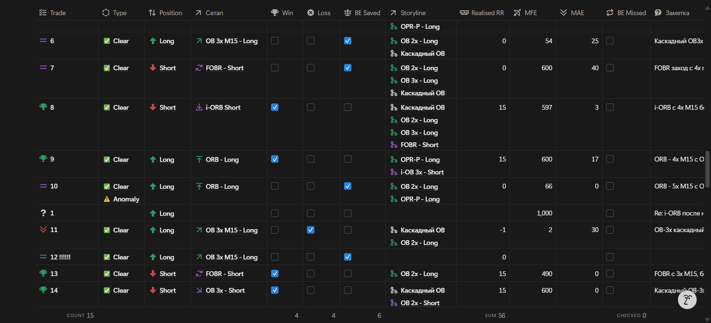Open the OB 2x - Short storyline link
This screenshot has width=711, height=323.
420,303
